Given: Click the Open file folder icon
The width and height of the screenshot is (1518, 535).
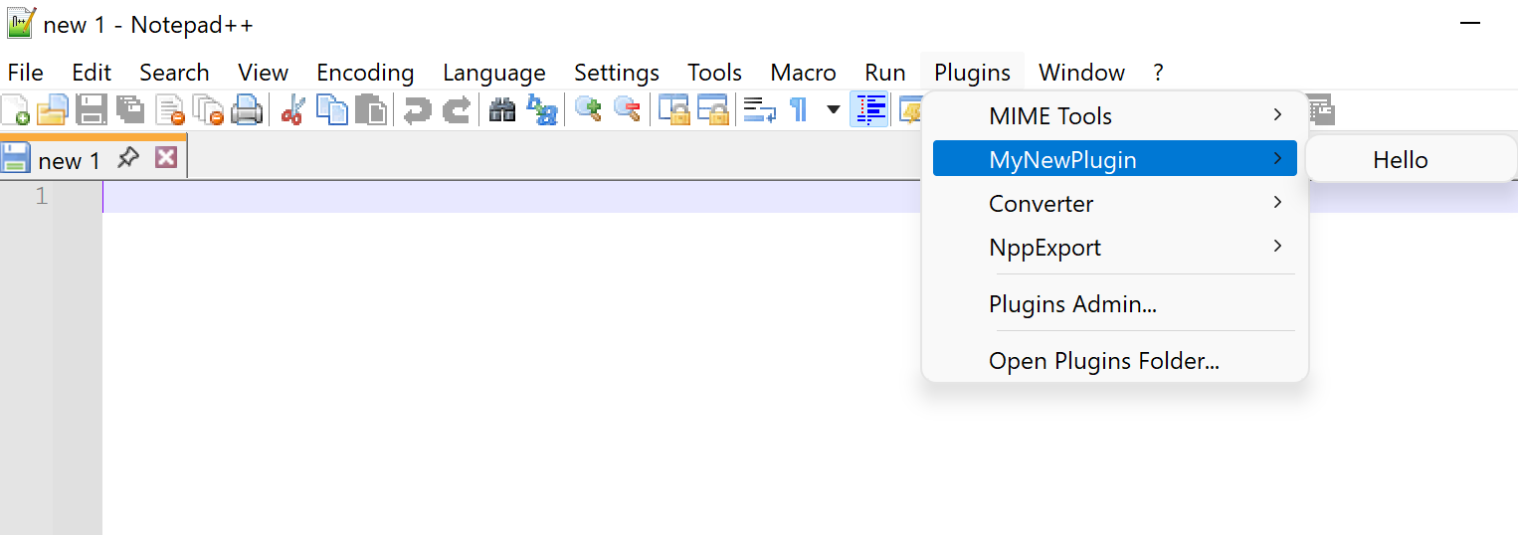Looking at the screenshot, I should coord(52,109).
